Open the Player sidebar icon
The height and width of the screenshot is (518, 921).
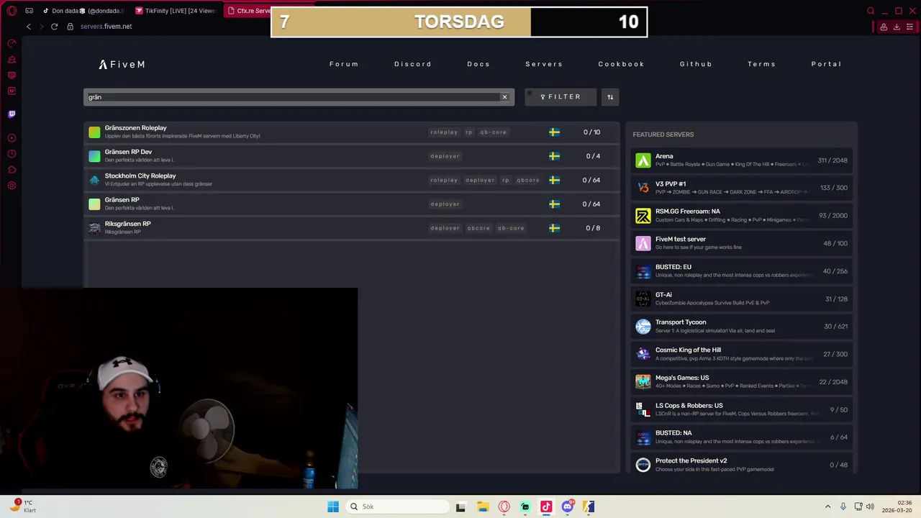pyautogui.click(x=12, y=138)
